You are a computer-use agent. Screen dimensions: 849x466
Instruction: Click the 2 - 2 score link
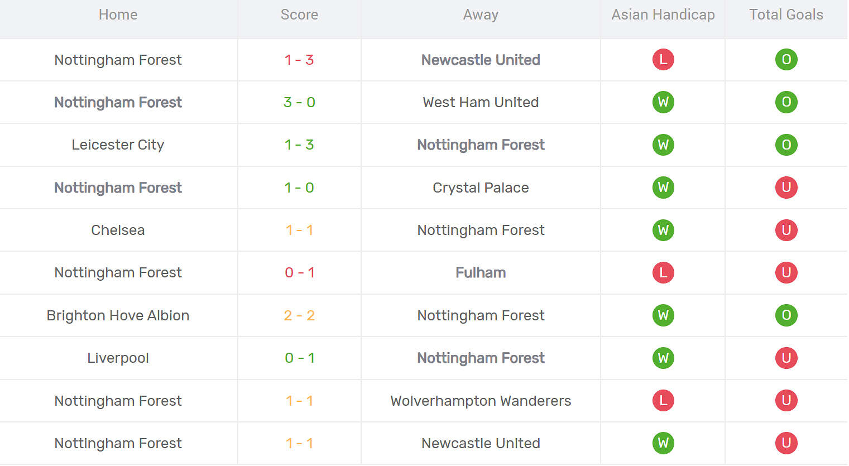tap(299, 315)
